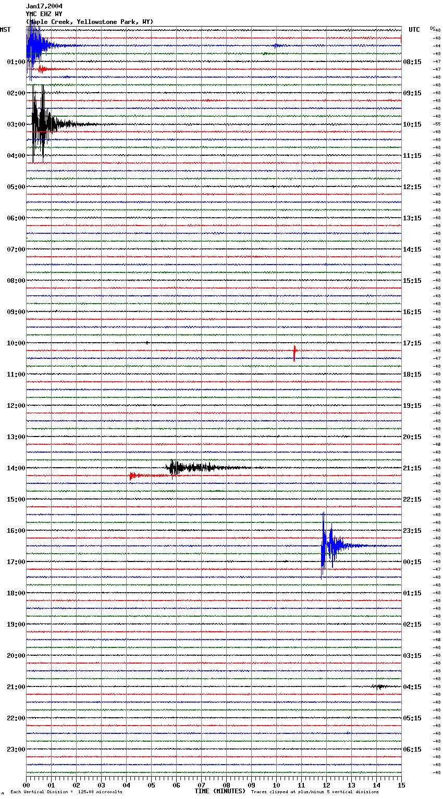Click the 12:15 UTC time label

click(412, 186)
